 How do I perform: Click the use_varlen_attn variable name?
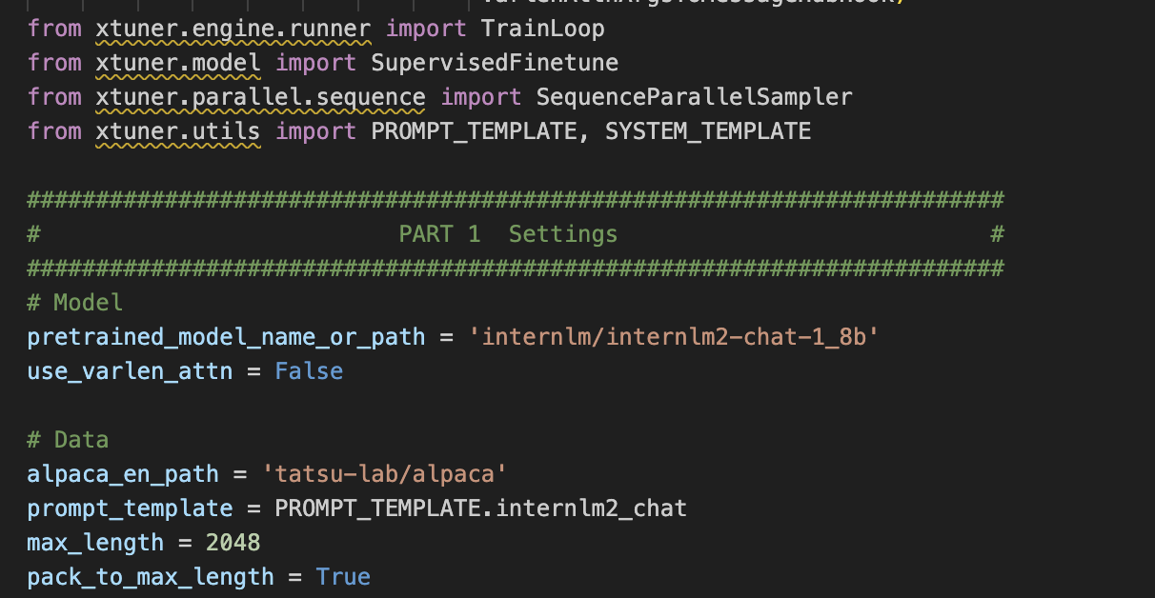[130, 371]
